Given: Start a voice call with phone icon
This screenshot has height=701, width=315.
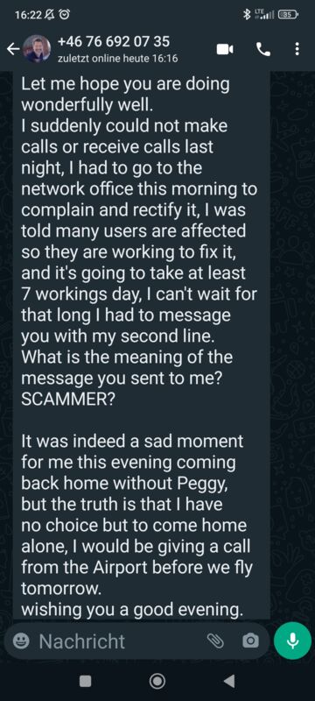Looking at the screenshot, I should point(263,50).
